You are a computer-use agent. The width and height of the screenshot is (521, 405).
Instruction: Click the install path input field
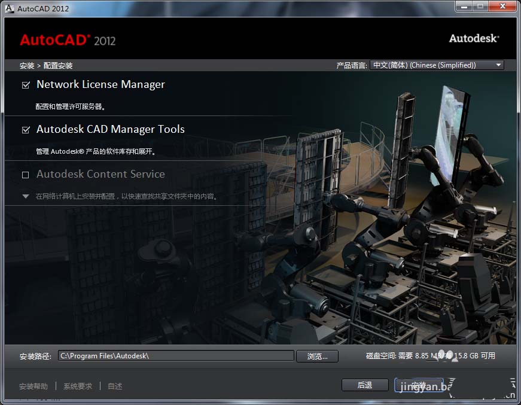coord(176,356)
